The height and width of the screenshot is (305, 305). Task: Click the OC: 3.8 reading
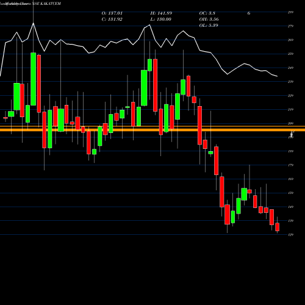click(x=207, y=13)
